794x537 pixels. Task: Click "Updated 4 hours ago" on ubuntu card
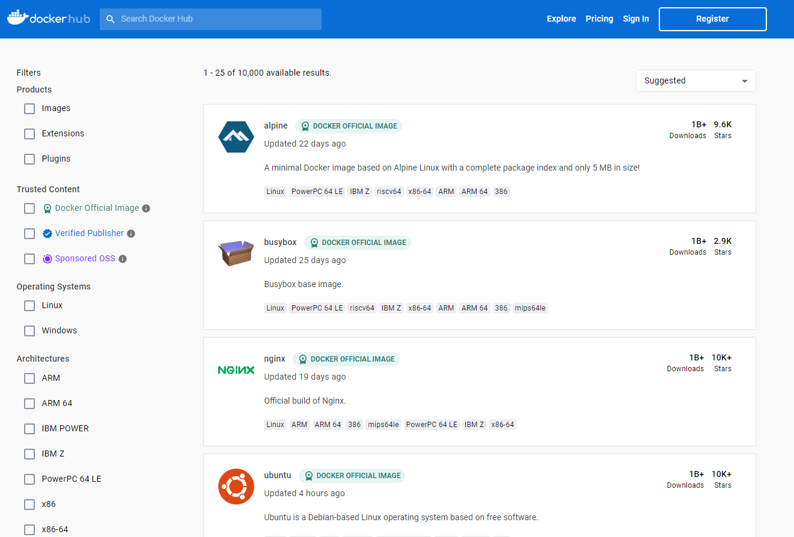coord(304,494)
